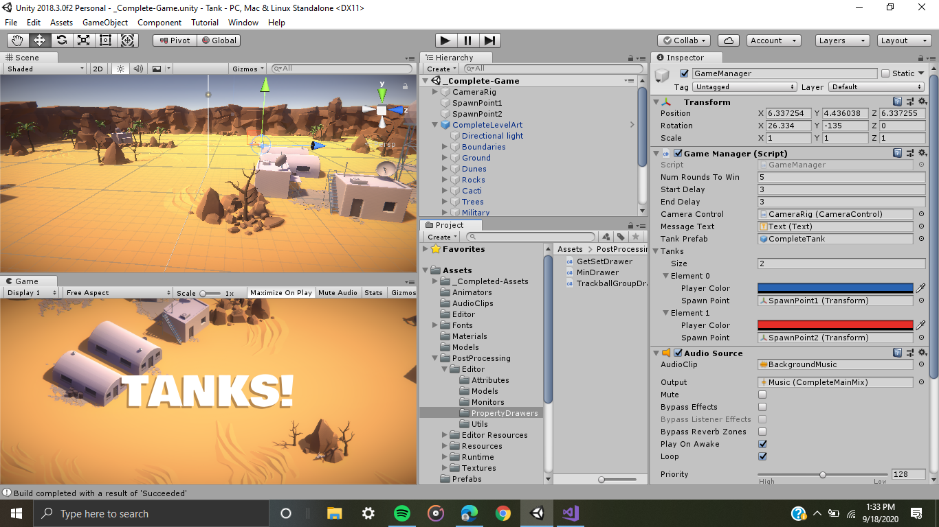Select the Rect transform tool
Image resolution: width=939 pixels, height=527 pixels.
coord(105,40)
